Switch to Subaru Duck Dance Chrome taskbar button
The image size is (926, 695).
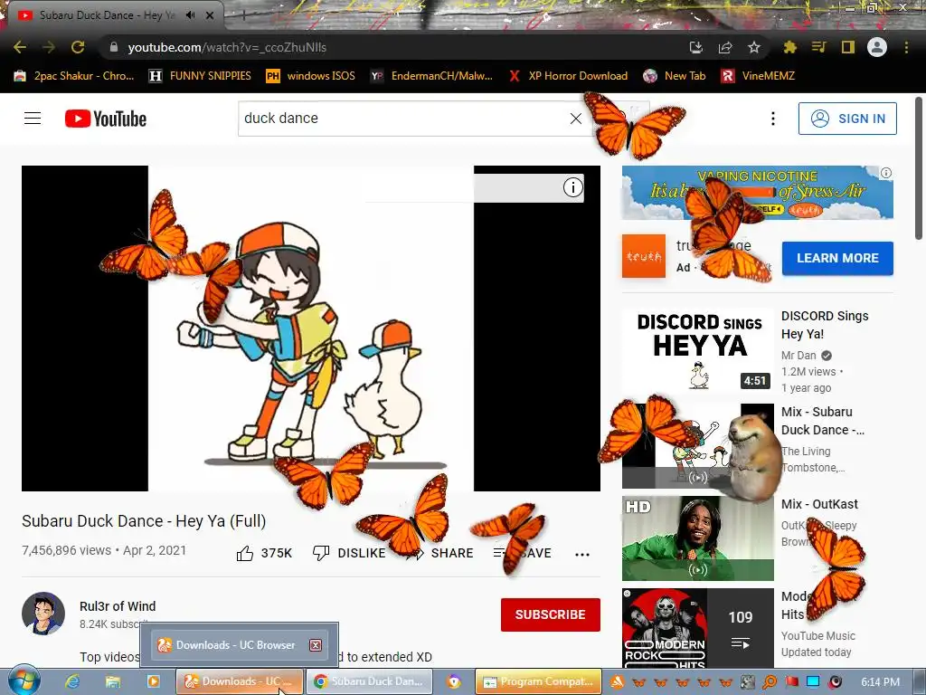(x=369, y=681)
